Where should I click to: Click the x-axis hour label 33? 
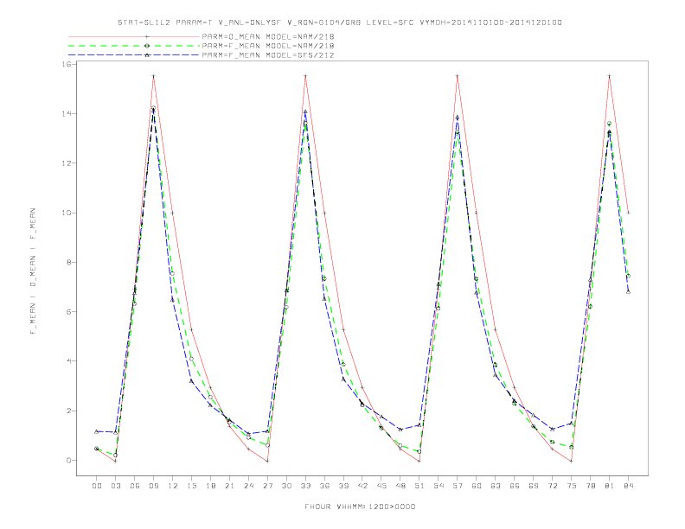click(x=305, y=486)
